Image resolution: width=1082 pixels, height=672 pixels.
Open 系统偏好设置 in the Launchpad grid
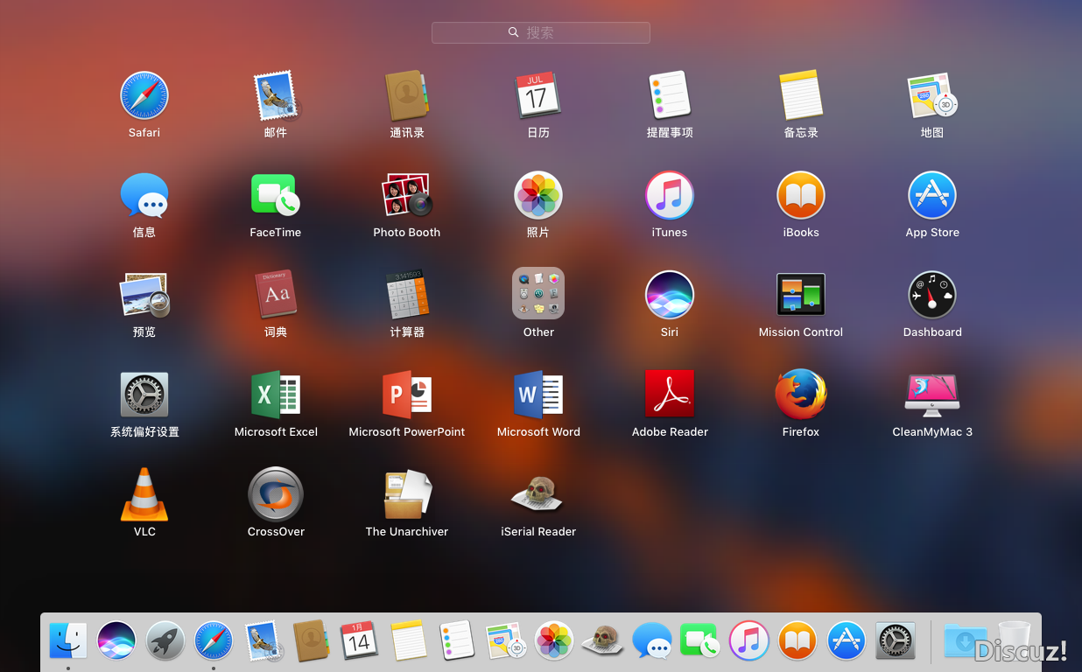point(144,395)
